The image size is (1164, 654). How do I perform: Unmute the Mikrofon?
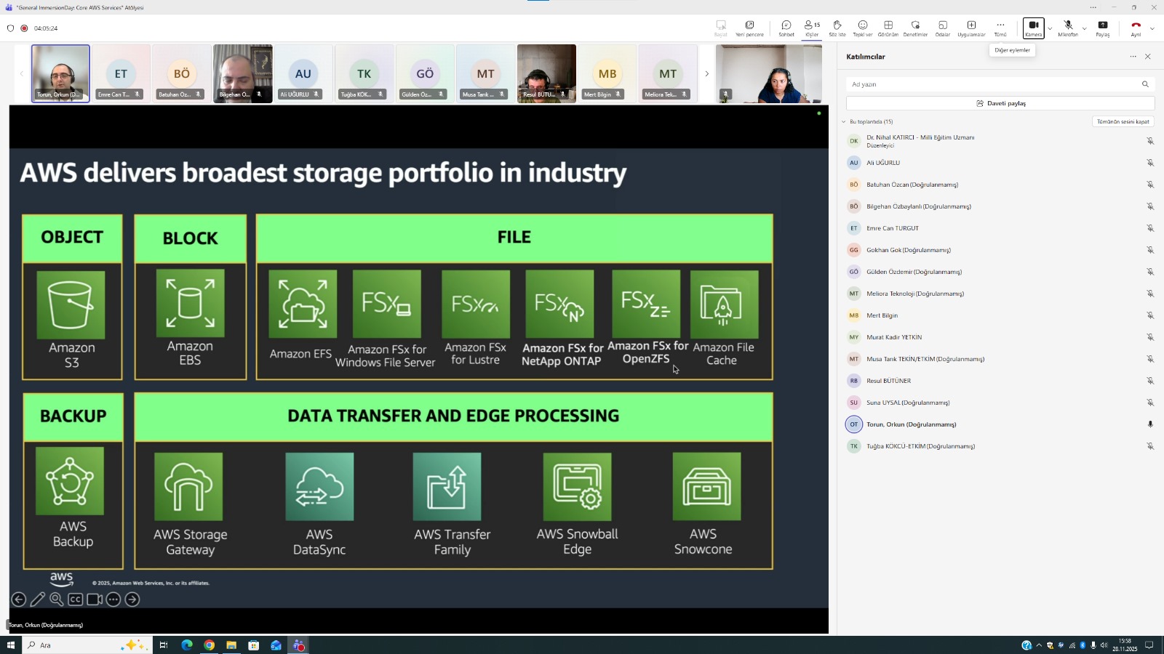(1068, 28)
